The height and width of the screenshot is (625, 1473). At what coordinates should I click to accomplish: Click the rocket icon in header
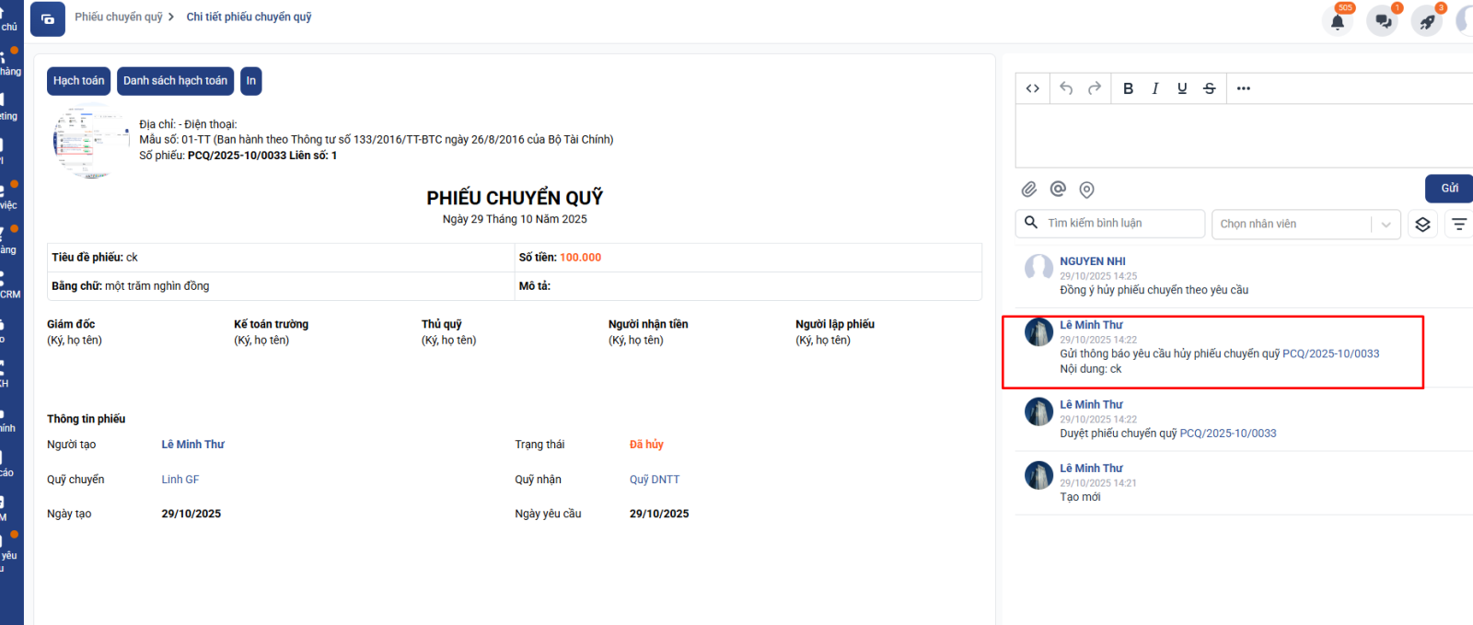tap(1427, 21)
